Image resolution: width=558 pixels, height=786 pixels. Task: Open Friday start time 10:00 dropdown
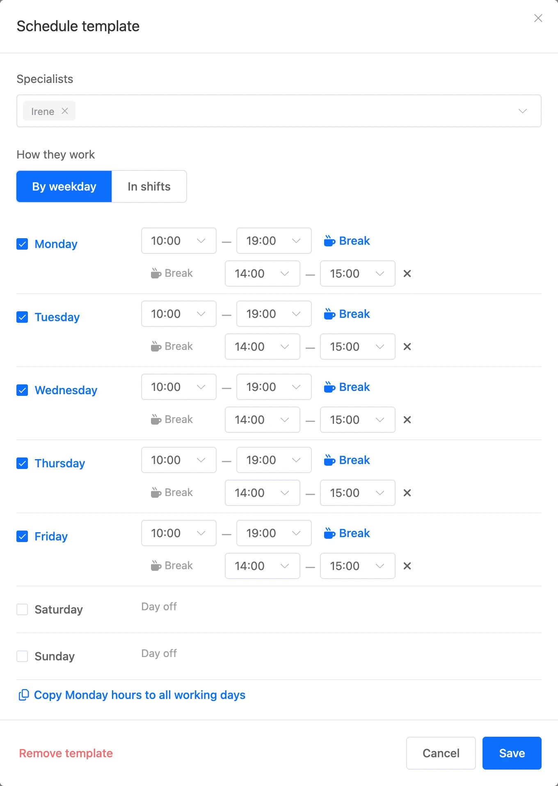(x=179, y=533)
